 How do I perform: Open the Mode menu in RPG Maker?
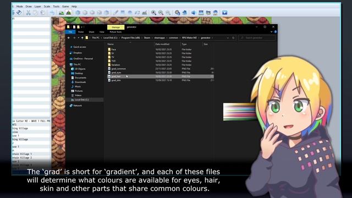coord(20,6)
